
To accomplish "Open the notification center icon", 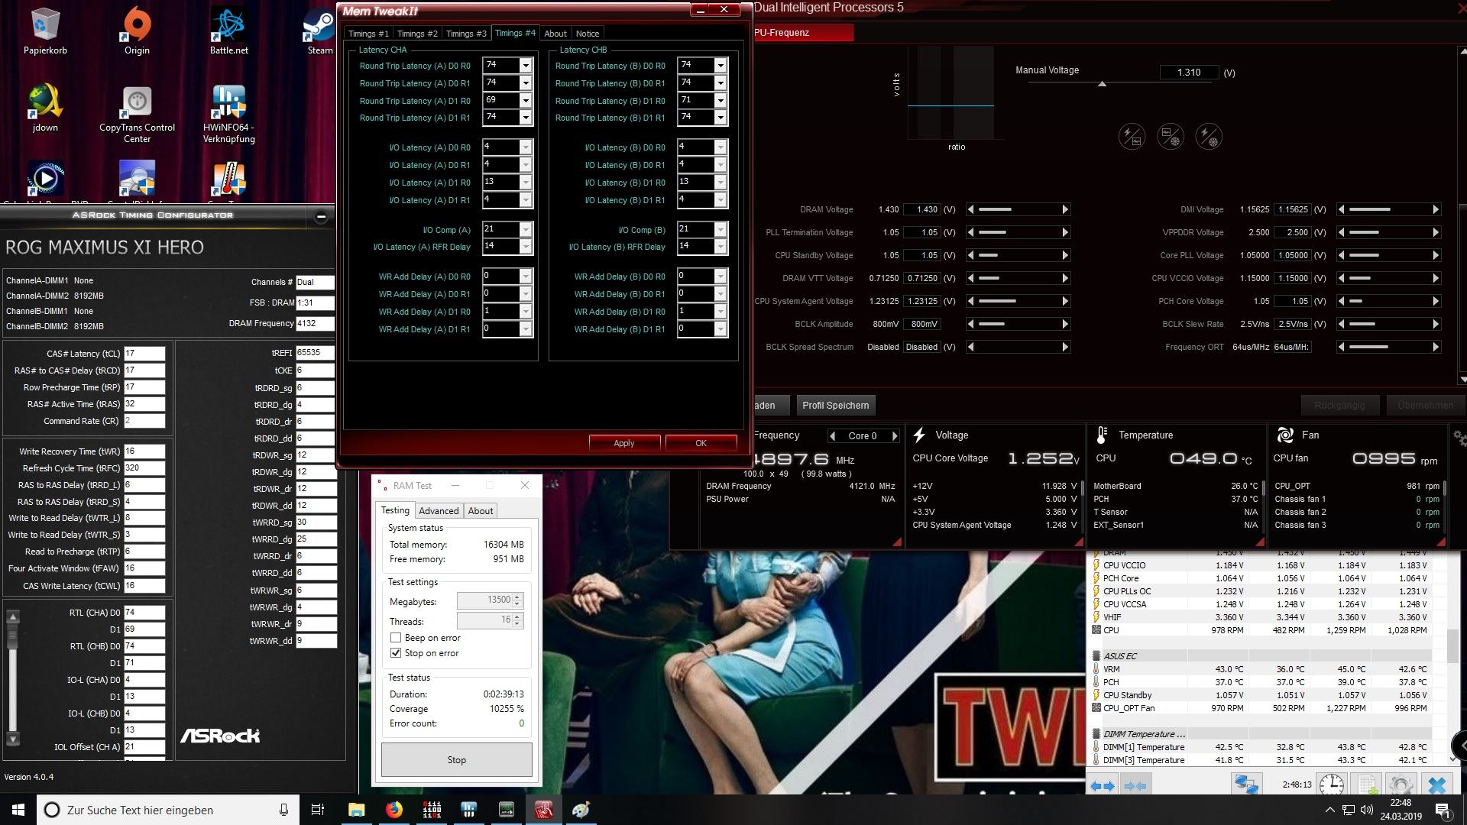I will pos(1443,810).
